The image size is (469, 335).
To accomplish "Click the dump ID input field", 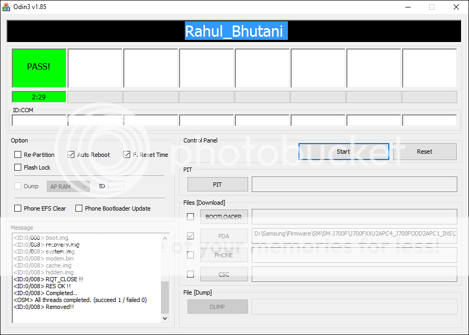I will pyautogui.click(x=116, y=186).
